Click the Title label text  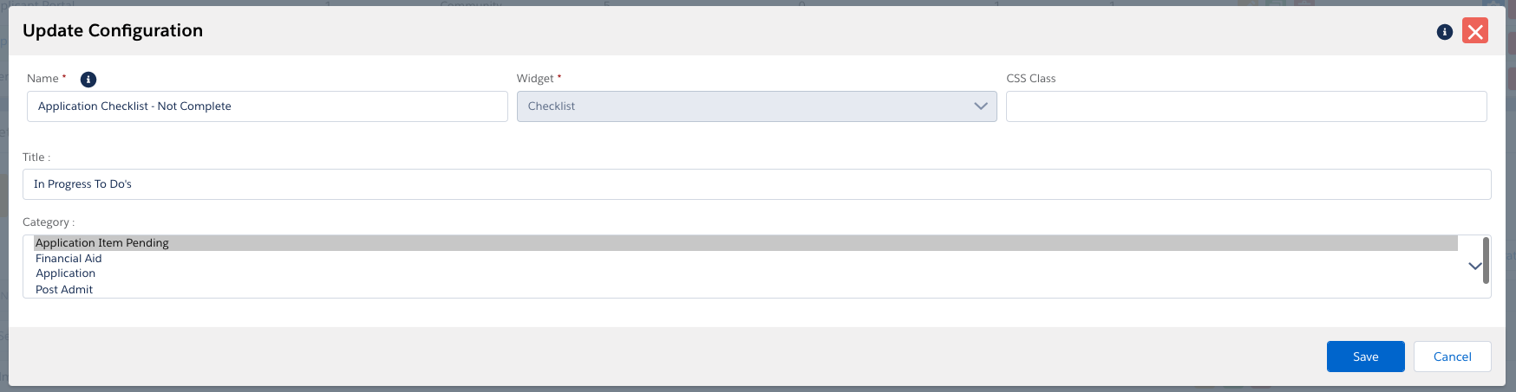point(36,157)
